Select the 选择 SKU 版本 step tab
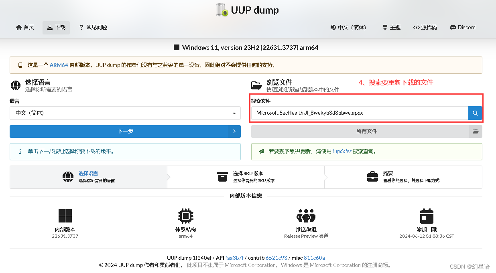 (x=246, y=177)
